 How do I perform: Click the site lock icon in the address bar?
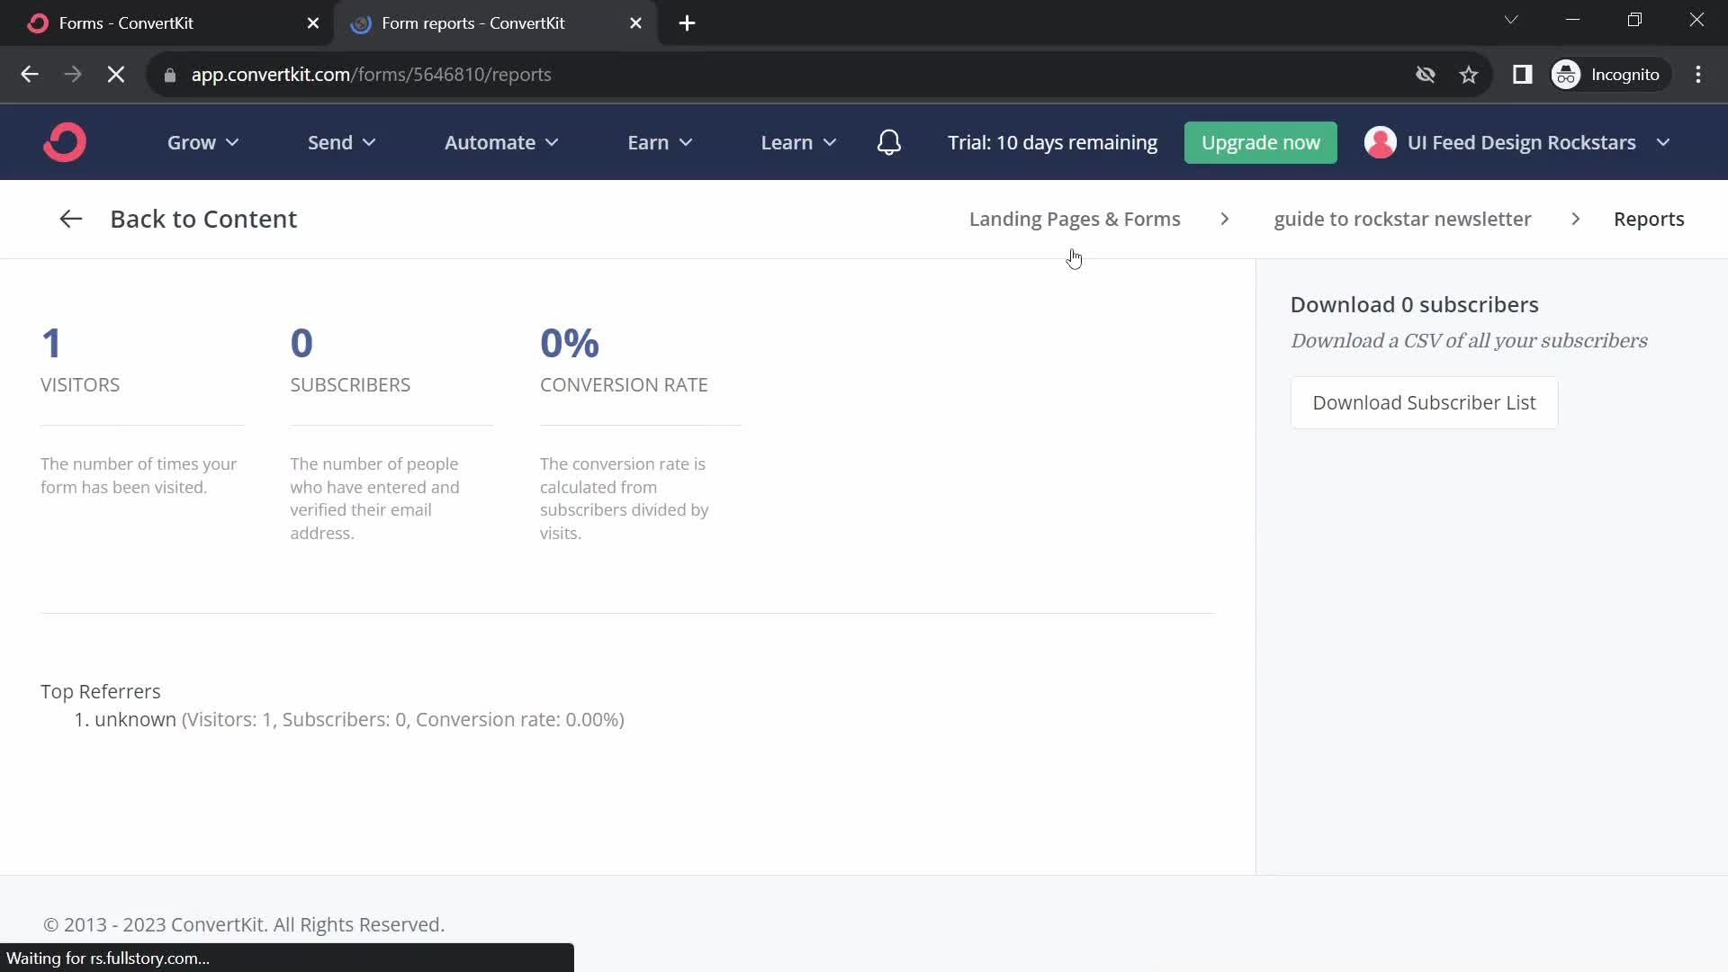pyautogui.click(x=170, y=75)
